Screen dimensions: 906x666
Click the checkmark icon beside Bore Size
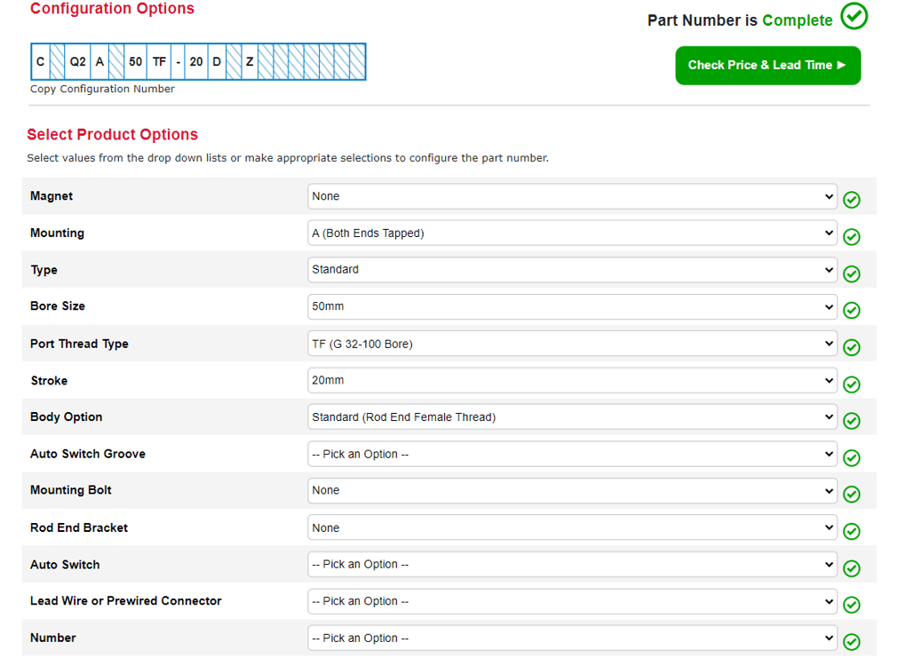tap(851, 310)
